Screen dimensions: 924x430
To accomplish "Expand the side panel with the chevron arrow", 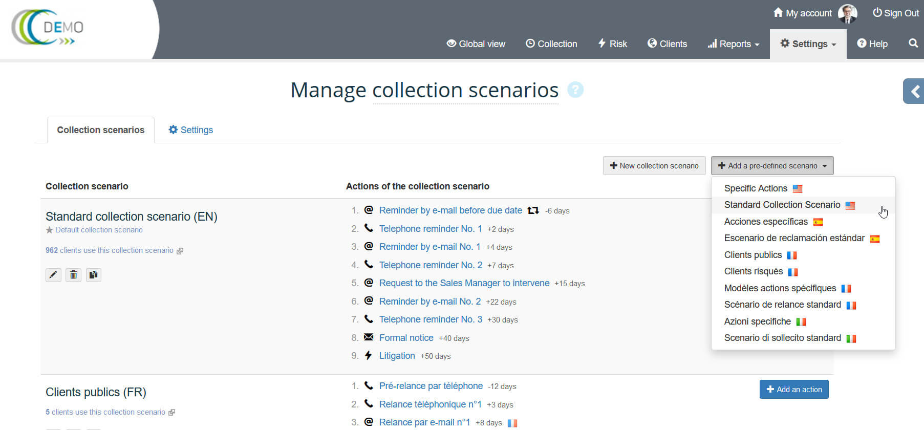I will 914,92.
